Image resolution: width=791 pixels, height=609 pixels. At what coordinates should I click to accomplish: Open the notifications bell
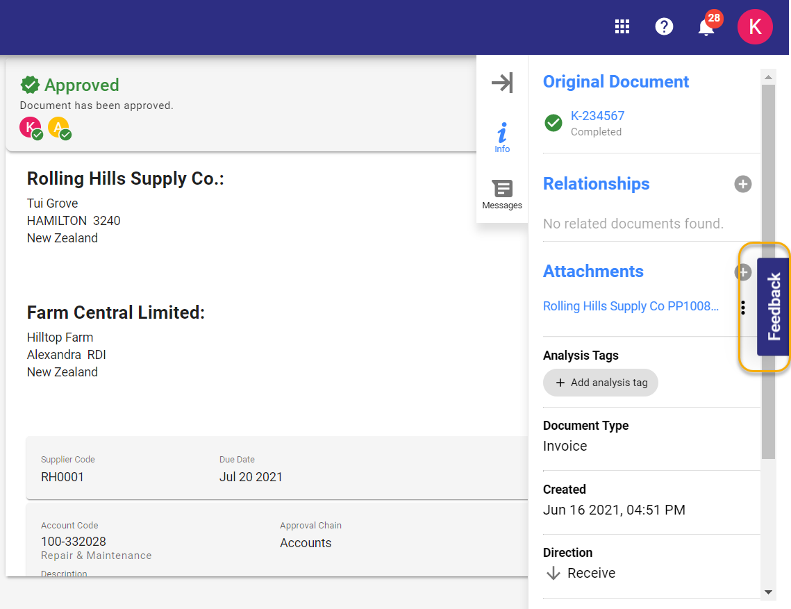[x=706, y=27]
